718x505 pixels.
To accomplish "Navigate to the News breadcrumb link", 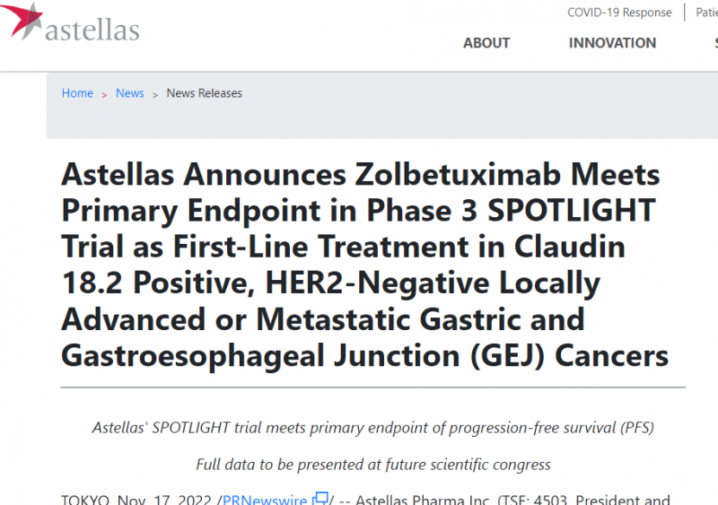I will point(130,93).
